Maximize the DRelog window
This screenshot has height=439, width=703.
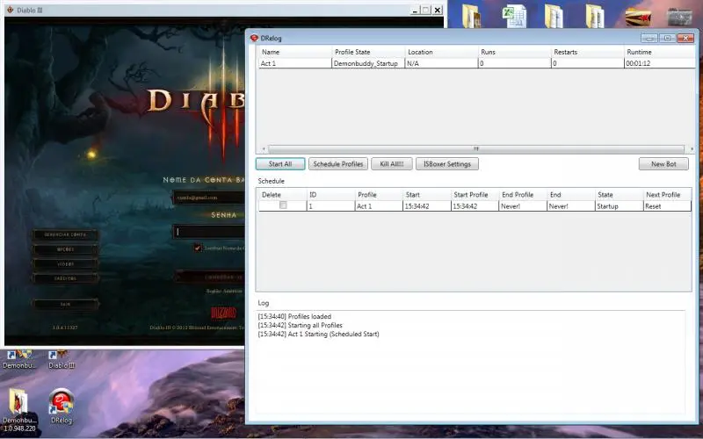tap(667, 38)
